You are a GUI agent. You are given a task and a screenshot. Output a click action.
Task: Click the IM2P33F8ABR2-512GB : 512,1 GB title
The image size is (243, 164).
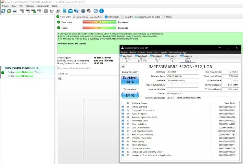click(180, 67)
